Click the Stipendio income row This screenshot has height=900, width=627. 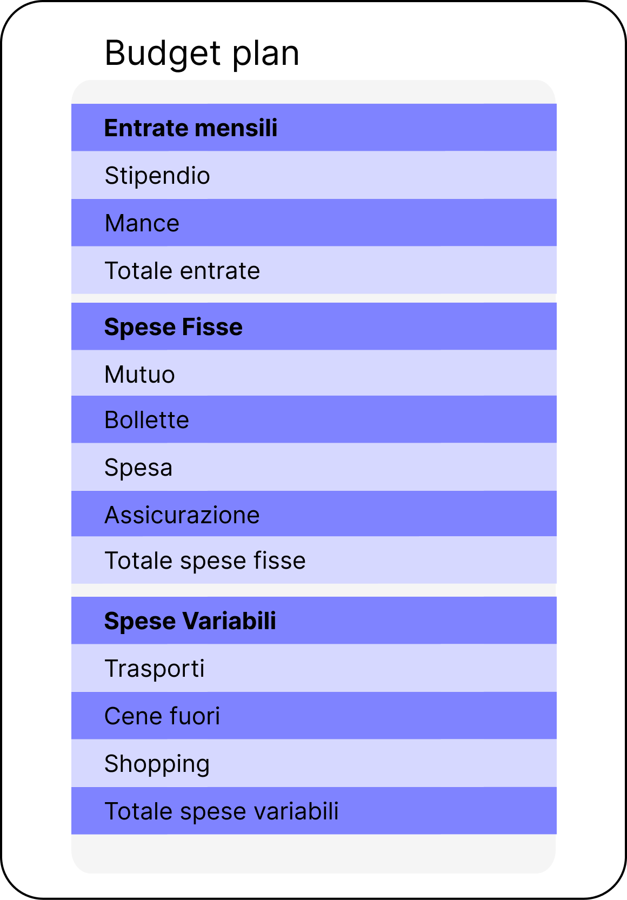pos(313,175)
